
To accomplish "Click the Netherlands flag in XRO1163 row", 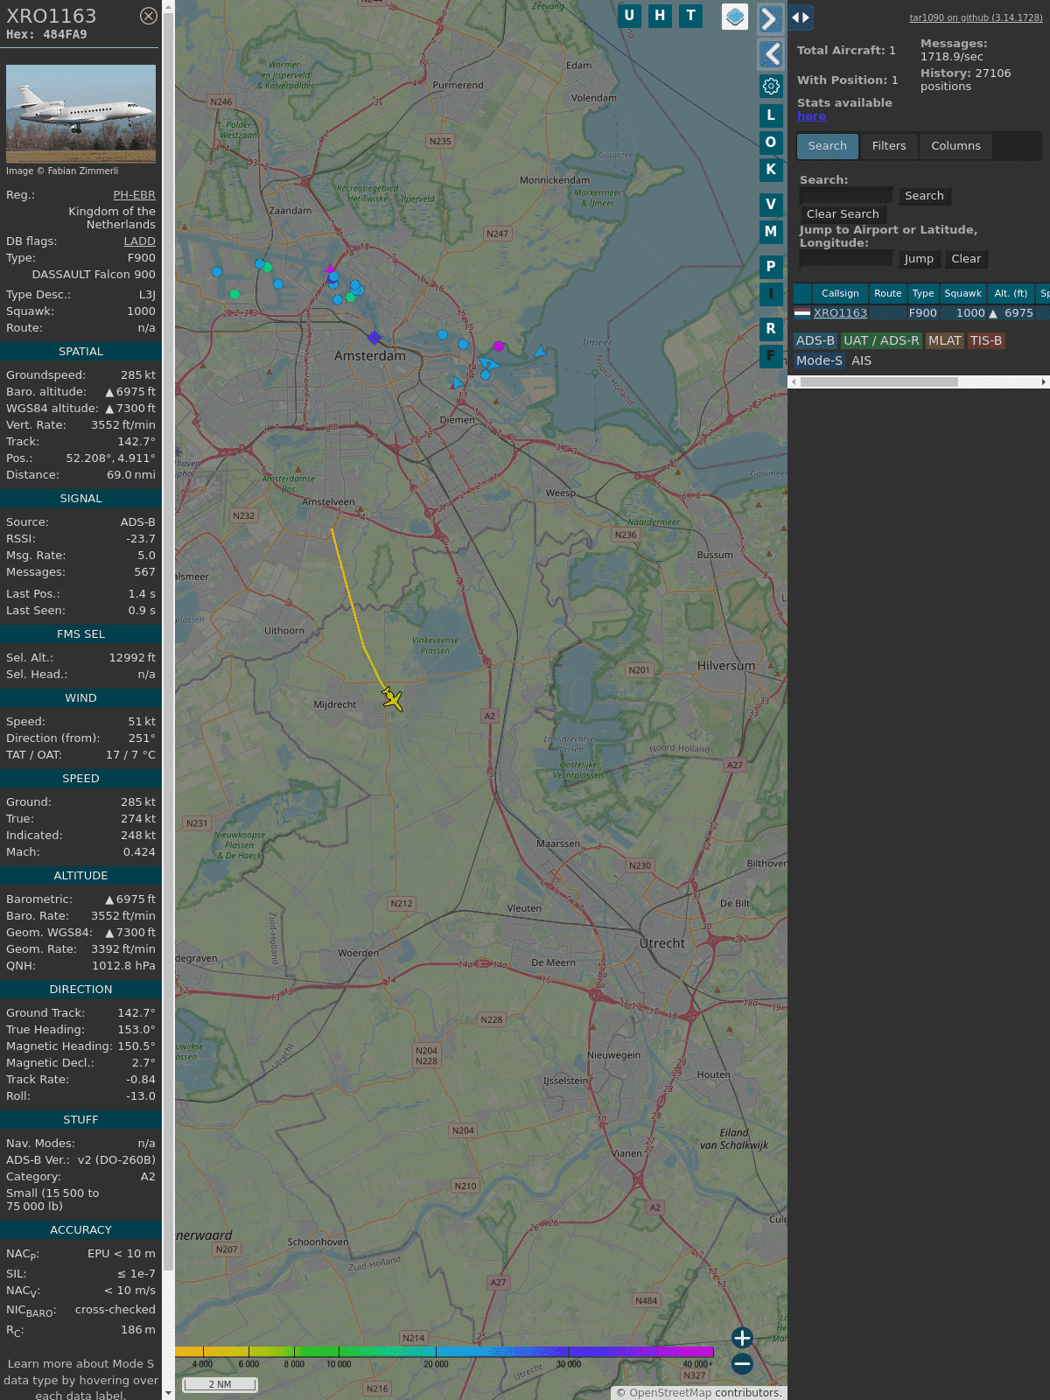I will [802, 312].
